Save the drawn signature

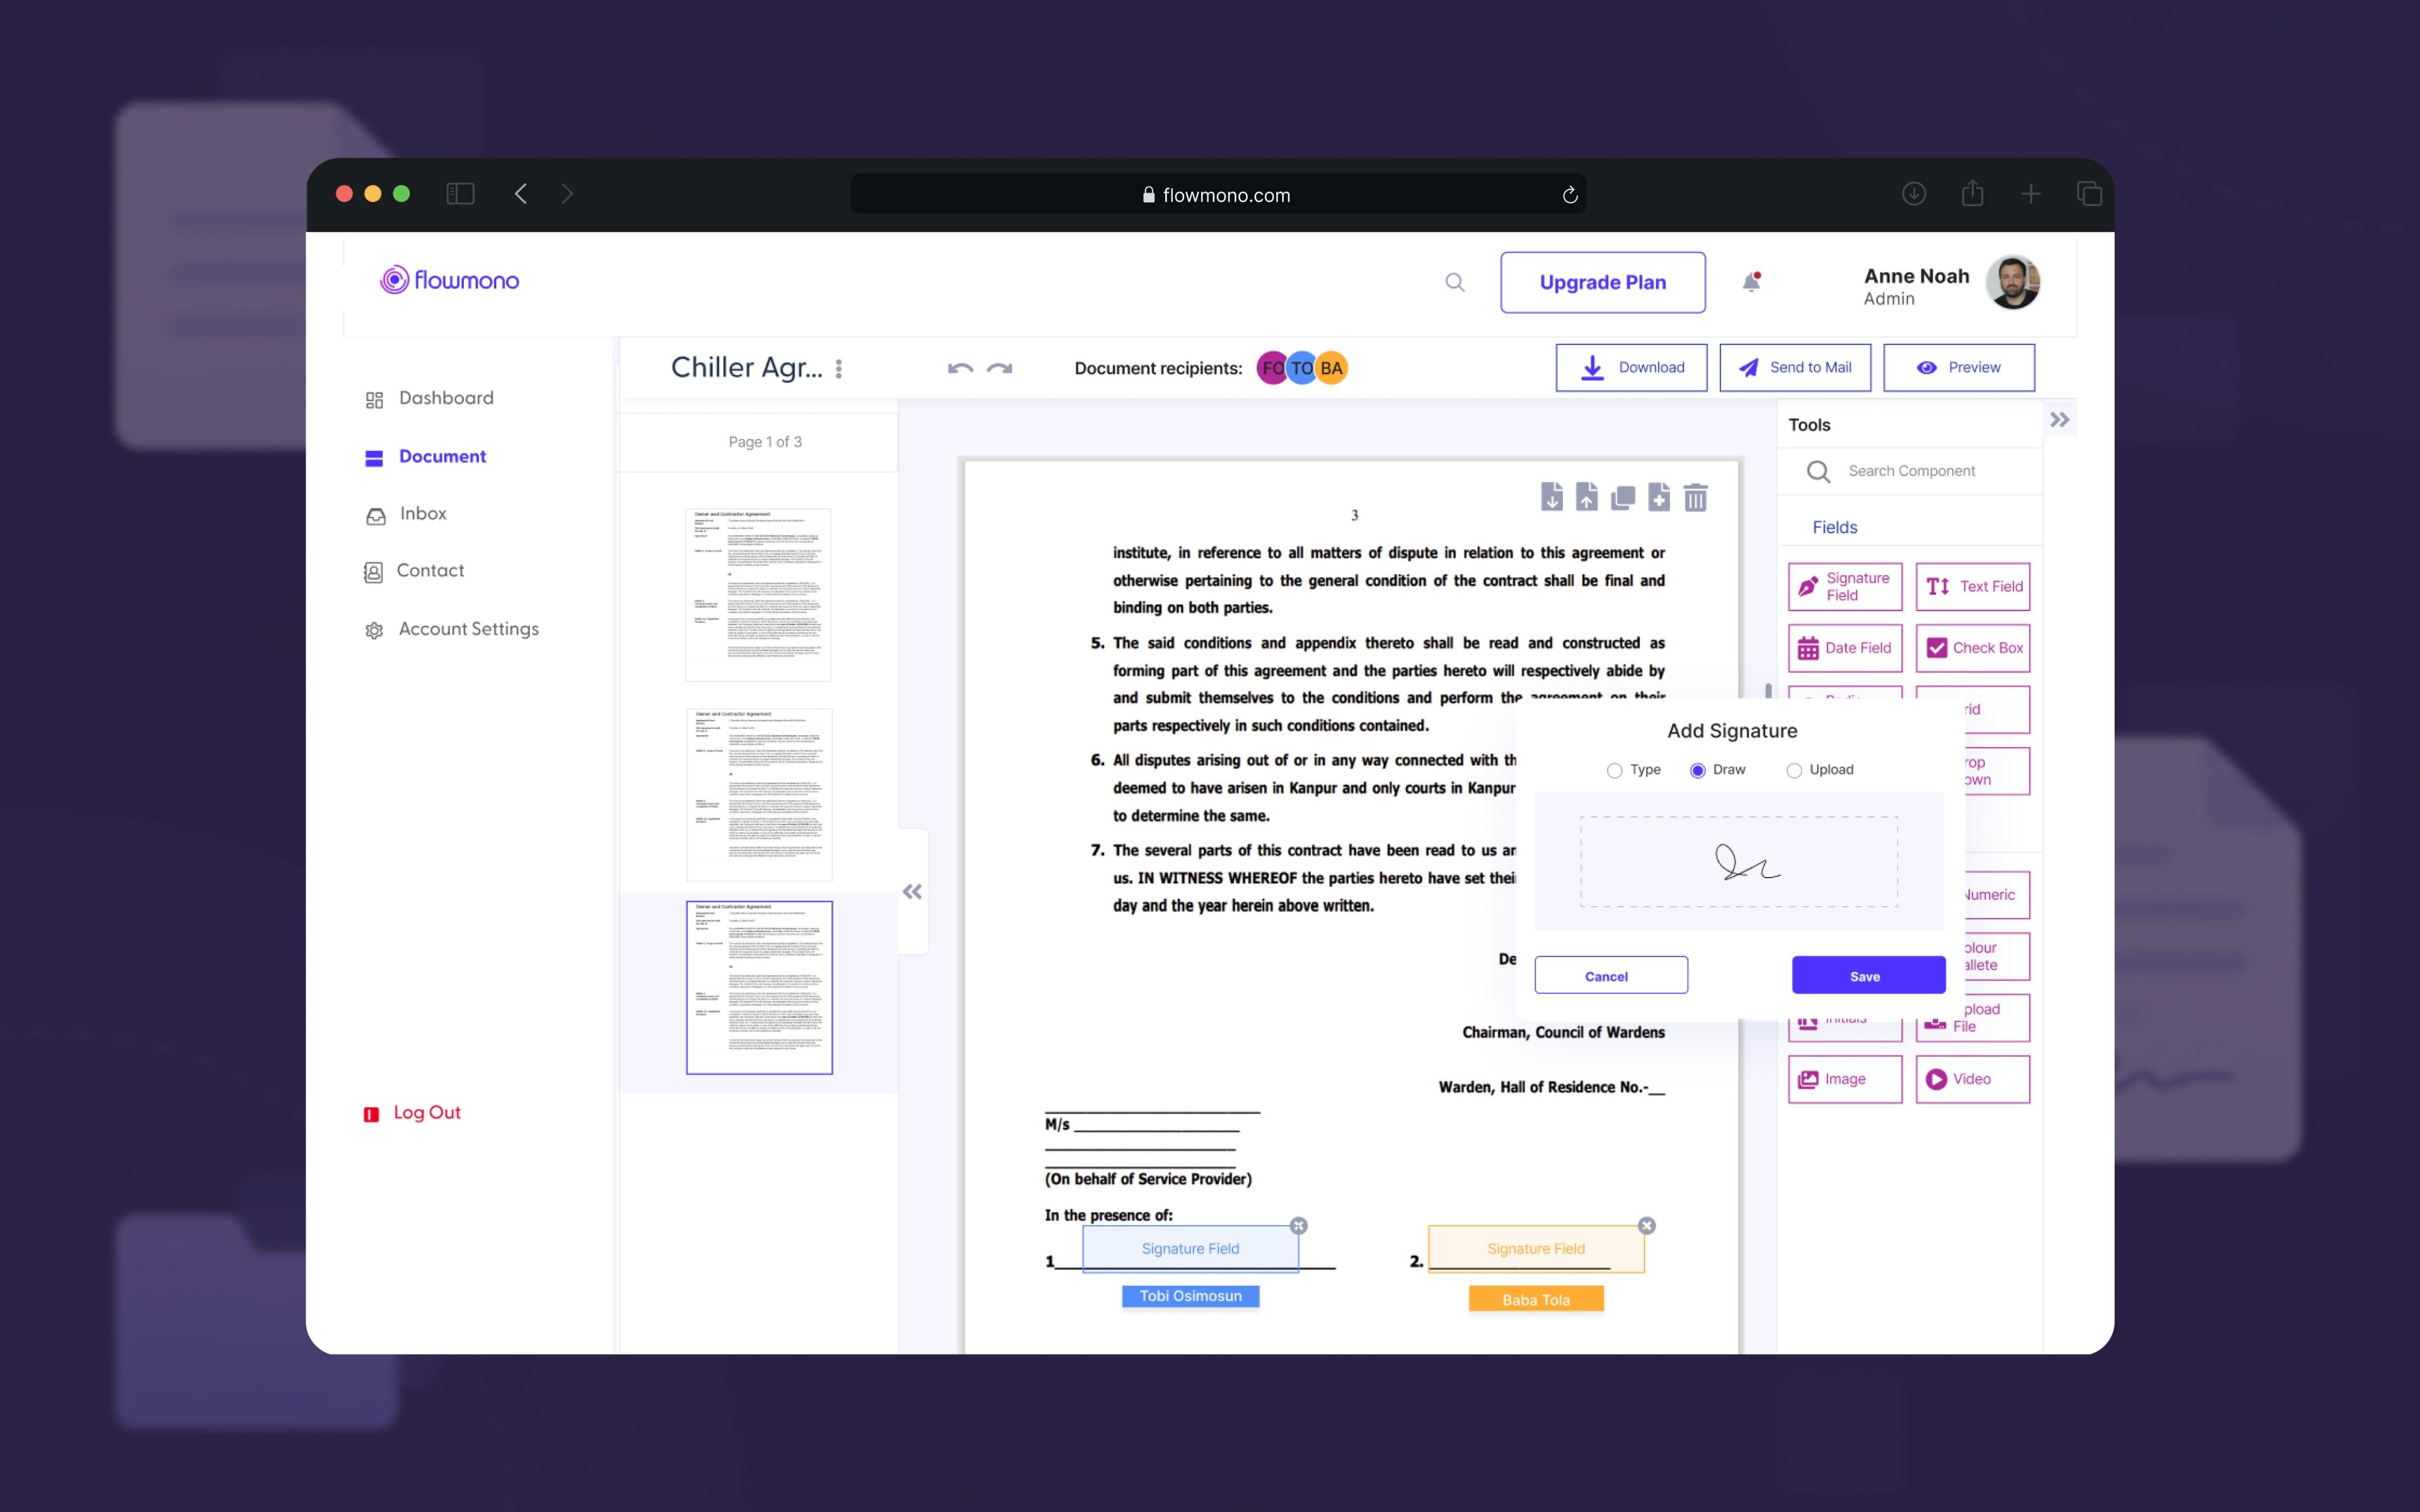tap(1868, 975)
